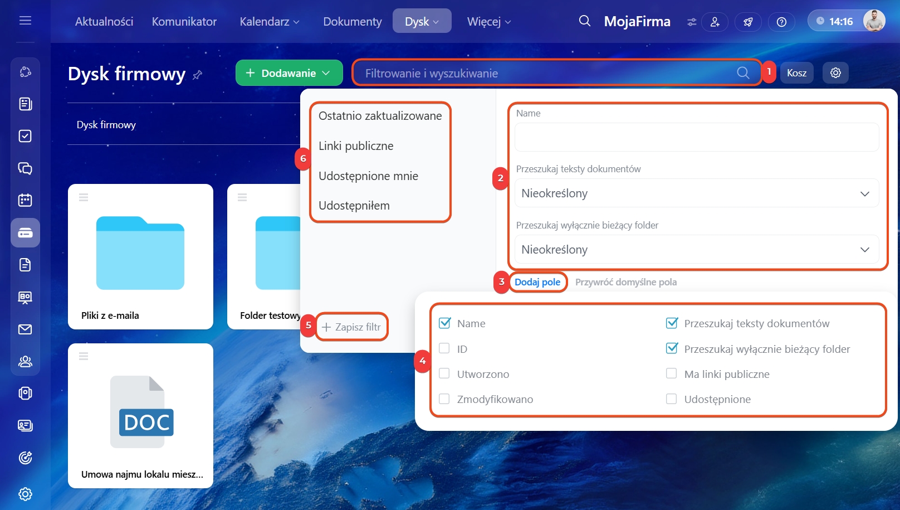Uncheck Przeszukaj teksty dokumentów checkbox

tap(672, 323)
